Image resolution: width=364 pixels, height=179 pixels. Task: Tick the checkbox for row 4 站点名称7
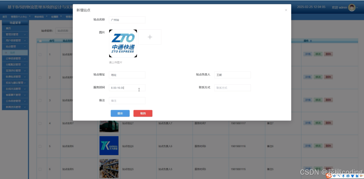(x=40, y=123)
